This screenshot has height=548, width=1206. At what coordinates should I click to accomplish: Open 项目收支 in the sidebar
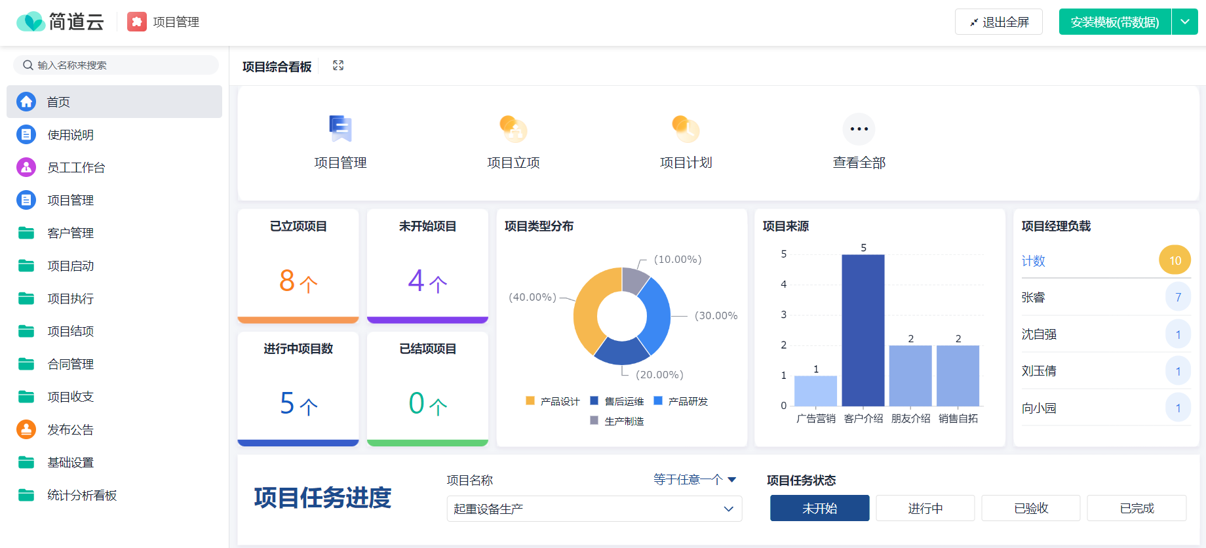[x=114, y=397]
